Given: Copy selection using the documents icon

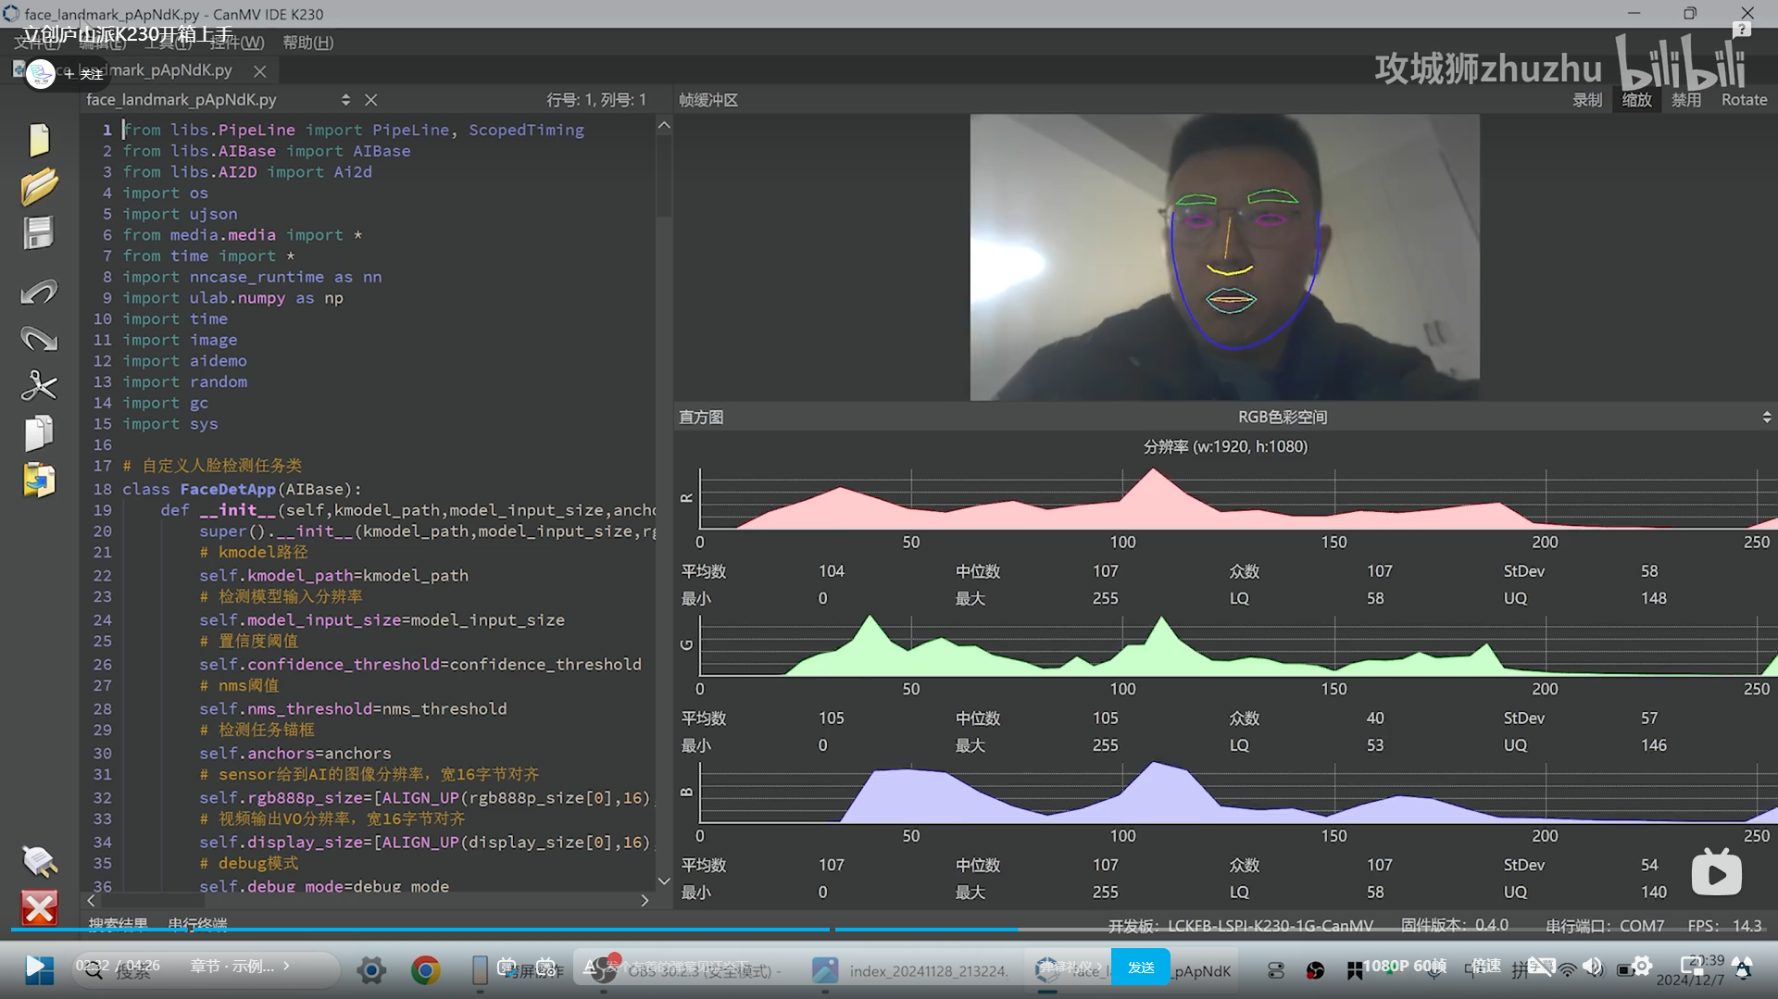Looking at the screenshot, I should 39,432.
